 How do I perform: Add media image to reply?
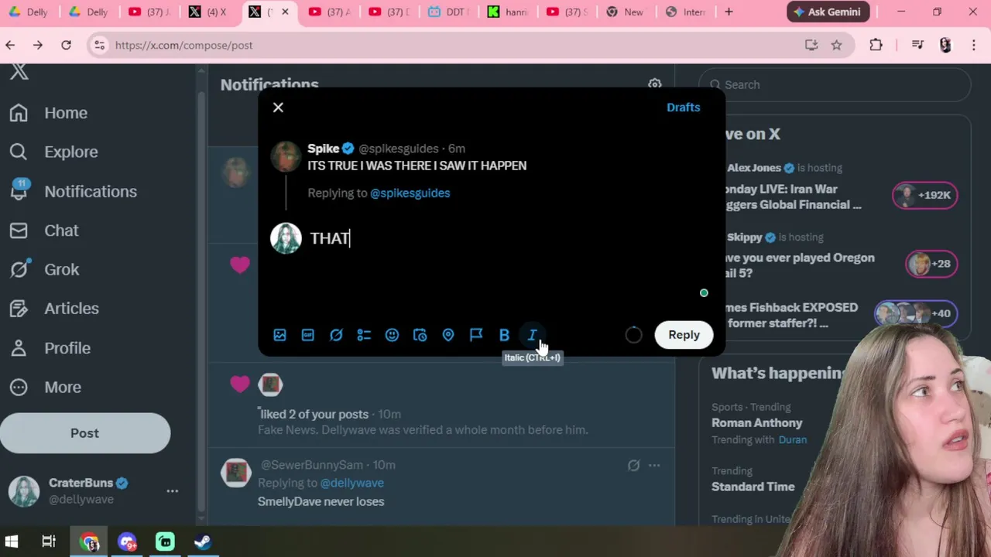pos(279,335)
